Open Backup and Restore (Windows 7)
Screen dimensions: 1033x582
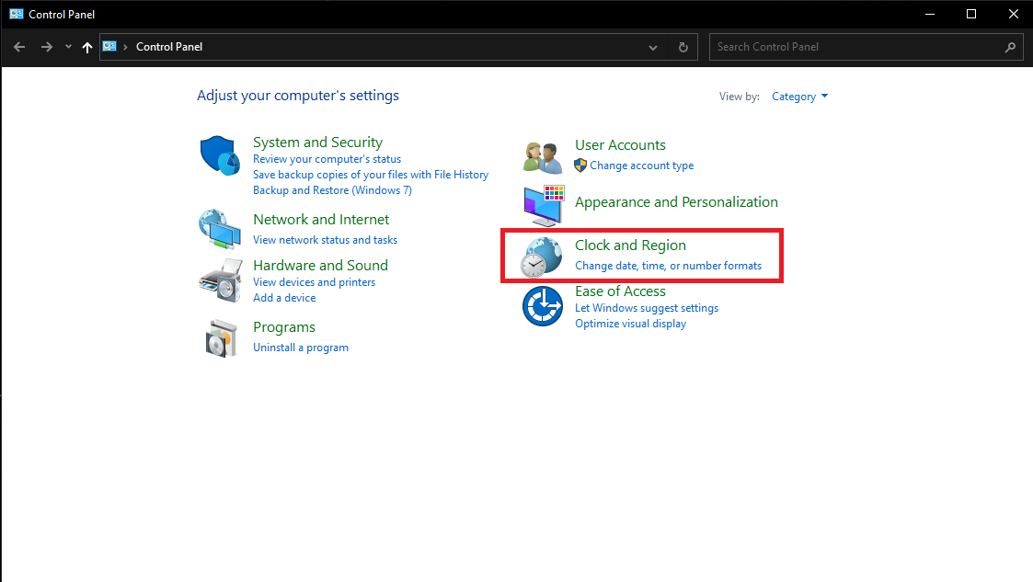[x=333, y=190]
